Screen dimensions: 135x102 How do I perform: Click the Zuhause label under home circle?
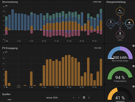coord(129,29)
